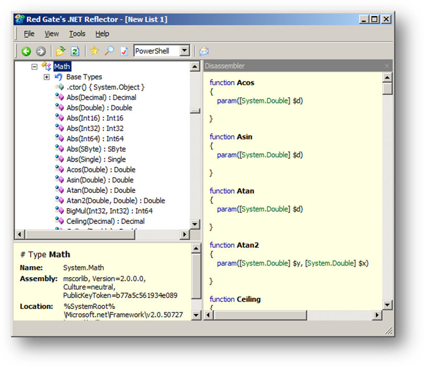Expand the Base Types node
The height and width of the screenshot is (366, 424).
pyautogui.click(x=46, y=77)
